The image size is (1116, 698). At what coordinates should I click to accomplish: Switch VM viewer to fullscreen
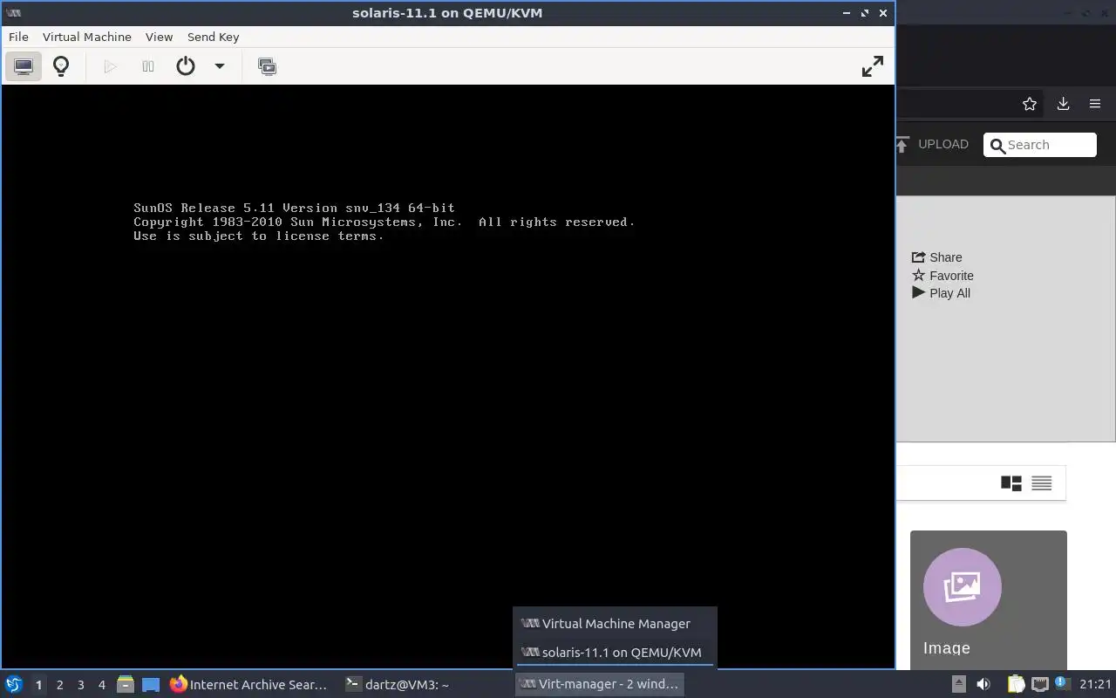coord(872,66)
